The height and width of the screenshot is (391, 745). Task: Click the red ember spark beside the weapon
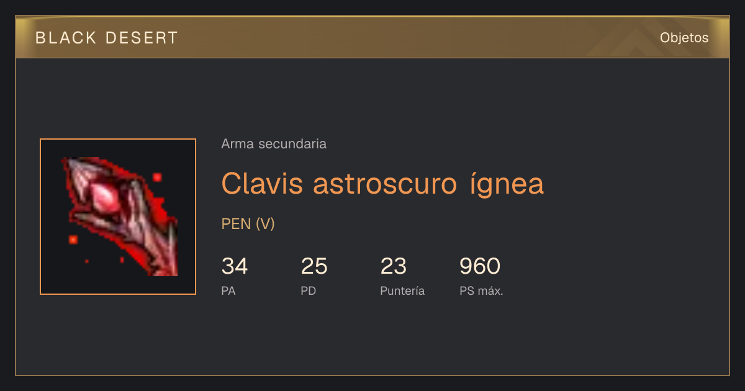(x=157, y=178)
